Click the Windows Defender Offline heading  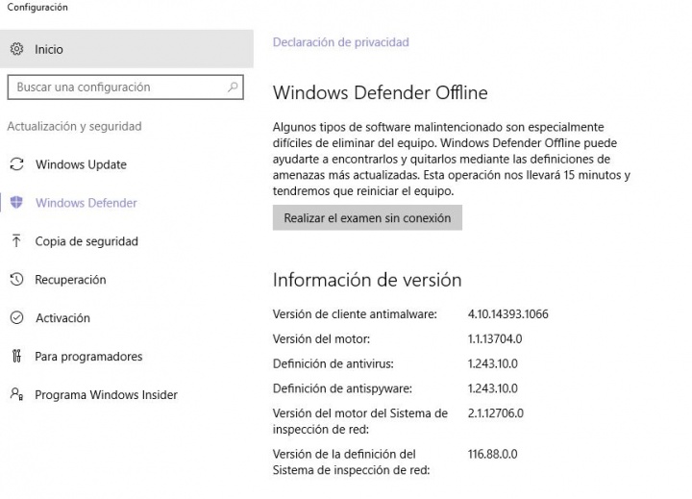[x=381, y=92]
